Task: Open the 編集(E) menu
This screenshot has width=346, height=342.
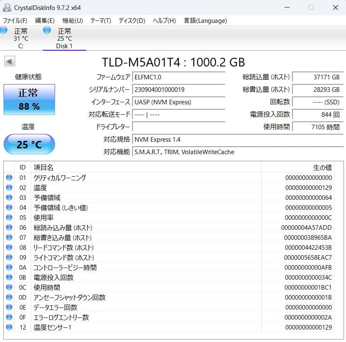Action: 45,20
